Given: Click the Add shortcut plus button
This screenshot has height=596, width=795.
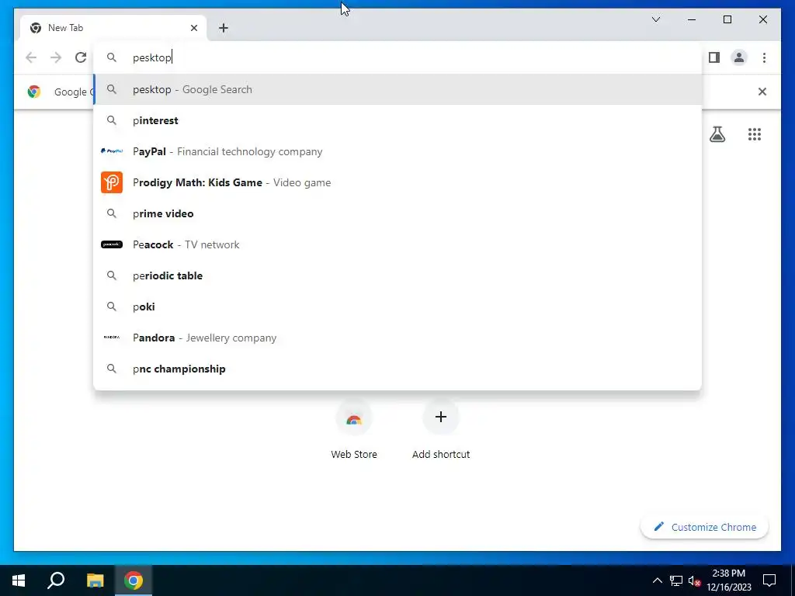Looking at the screenshot, I should (441, 417).
